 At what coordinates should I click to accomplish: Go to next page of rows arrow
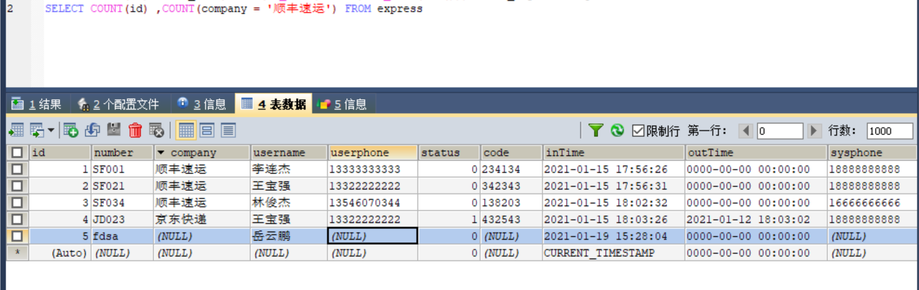(814, 131)
